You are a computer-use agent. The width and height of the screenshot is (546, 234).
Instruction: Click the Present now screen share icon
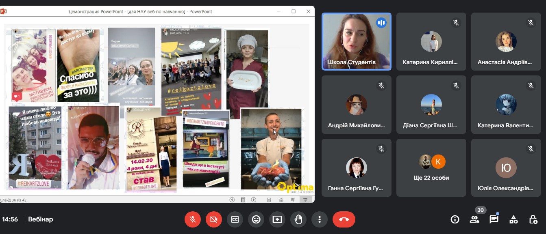277,219
